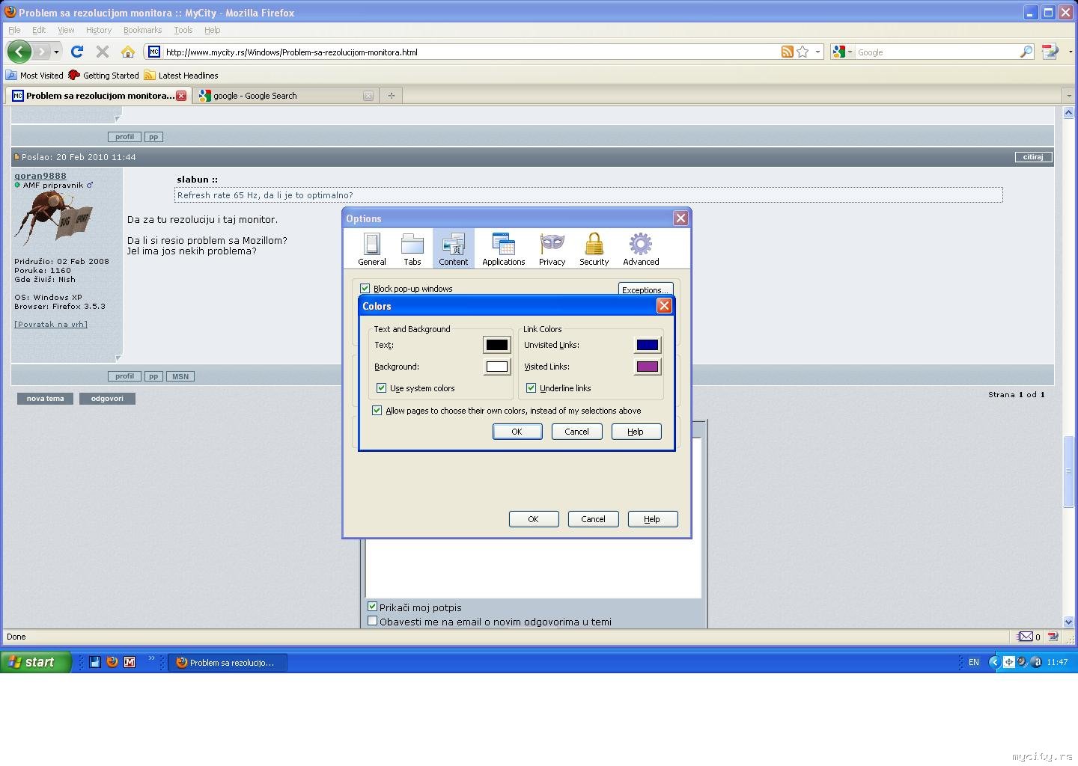Expand the Quick Launch overflow chevron
This screenshot has width=1078, height=766.
tap(151, 658)
